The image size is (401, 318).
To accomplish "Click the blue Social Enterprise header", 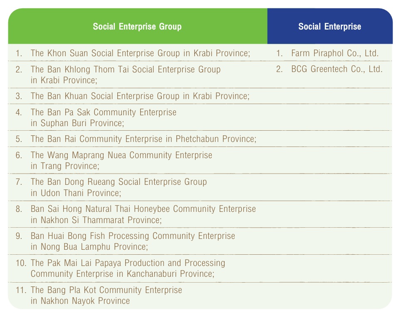I will click(330, 26).
